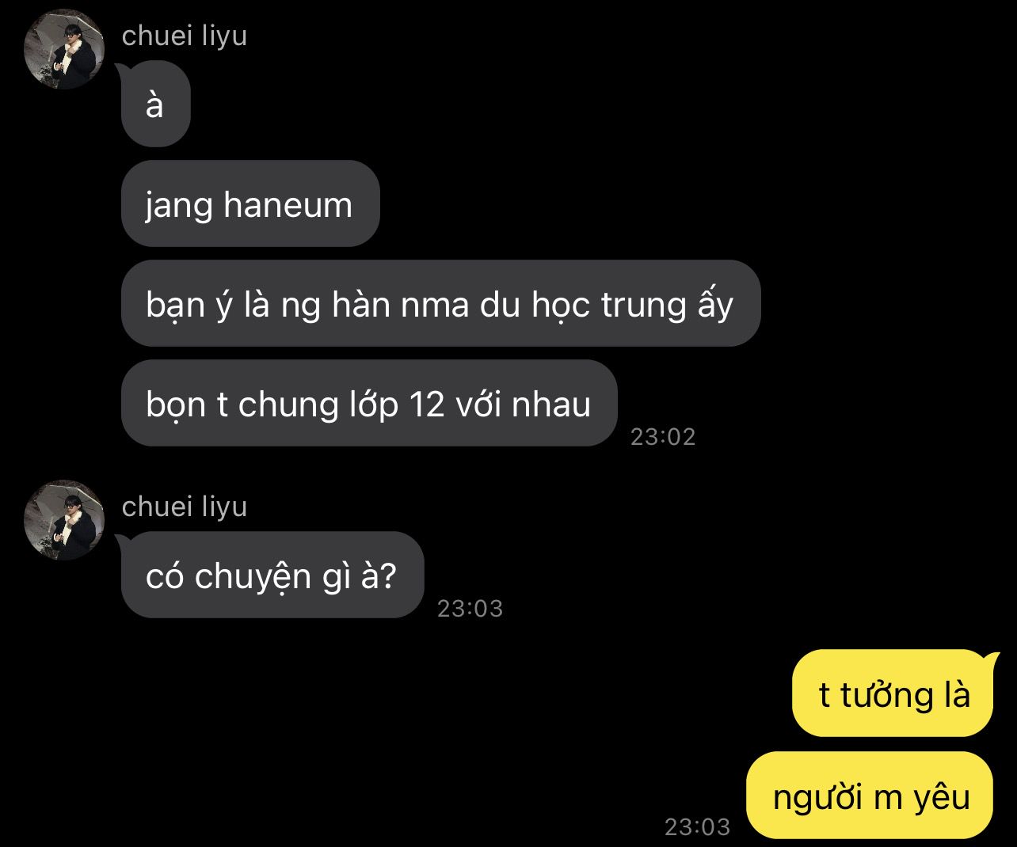Select message "bạn ý là ng hàn nma du học trung ấy"
The width and height of the screenshot is (1017, 847).
tap(440, 304)
